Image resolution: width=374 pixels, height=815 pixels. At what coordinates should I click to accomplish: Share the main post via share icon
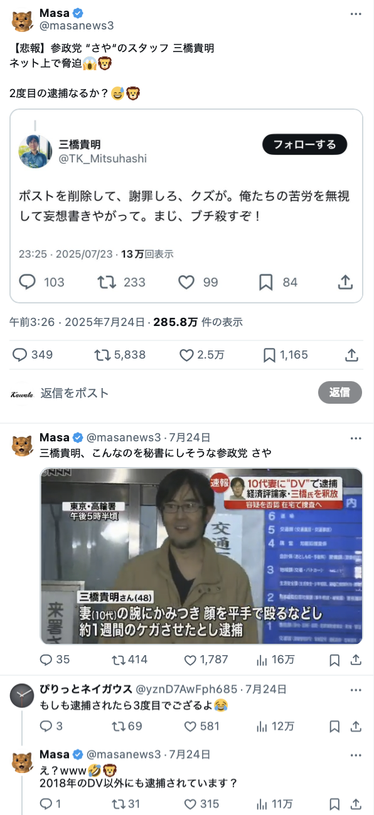coord(351,355)
